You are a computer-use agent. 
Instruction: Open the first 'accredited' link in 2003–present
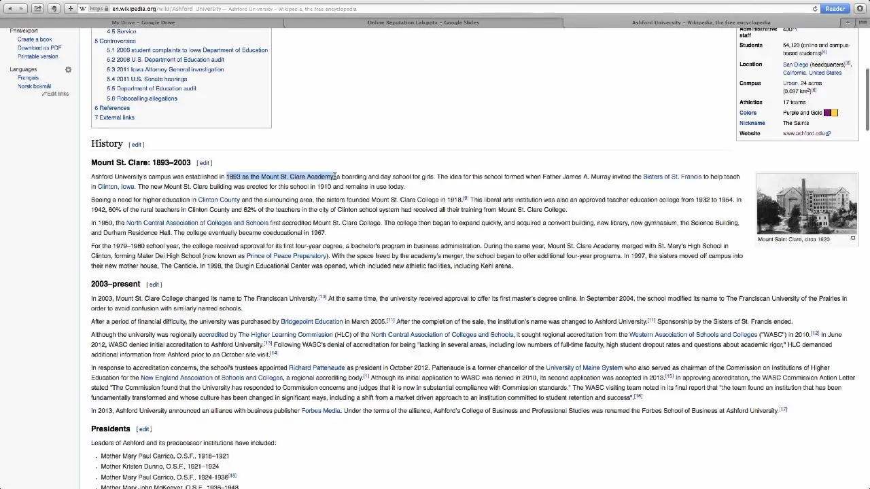[213, 335]
